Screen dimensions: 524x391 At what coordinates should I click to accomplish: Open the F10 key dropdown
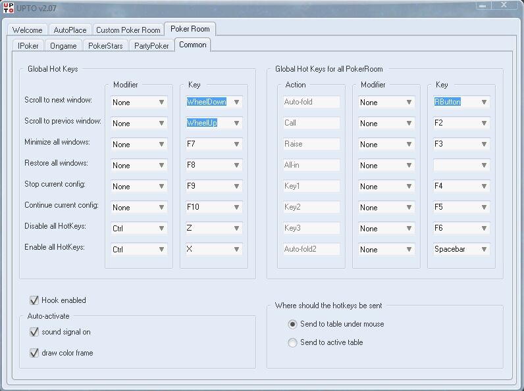[x=214, y=207]
